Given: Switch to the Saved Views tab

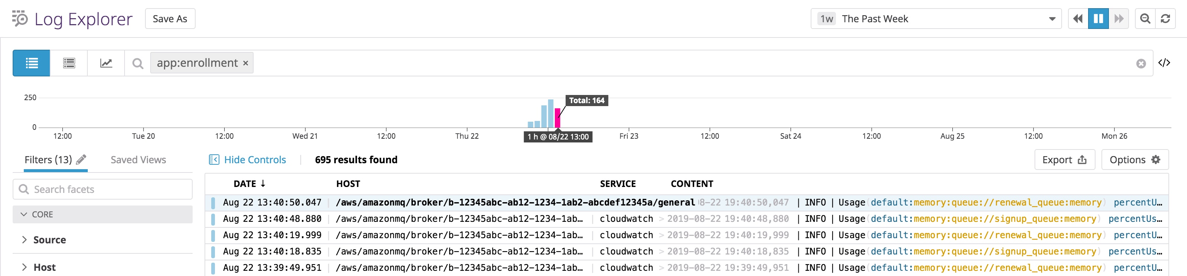Looking at the screenshot, I should coord(138,160).
